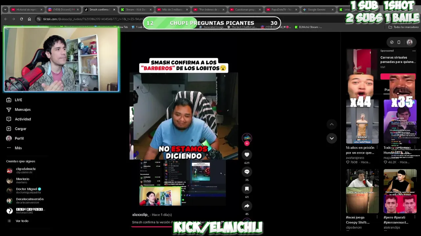Close the Smash confirma TikTok tab
Screen dimensions: 421x236
(x=114, y=10)
